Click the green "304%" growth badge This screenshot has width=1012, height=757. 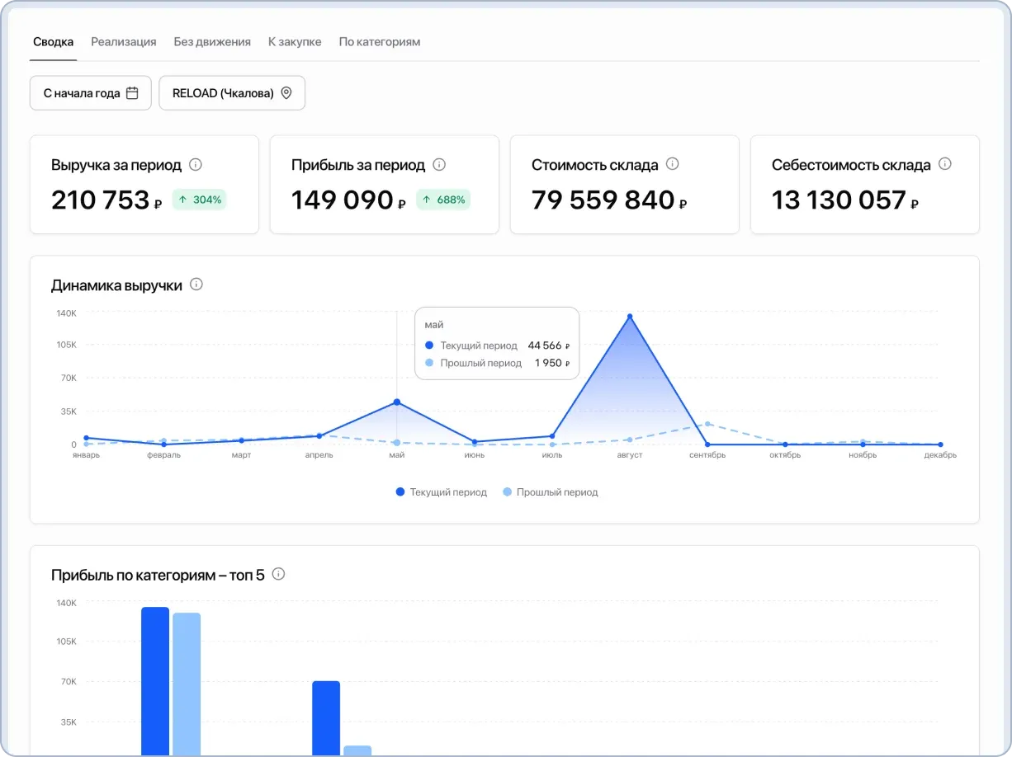[199, 199]
